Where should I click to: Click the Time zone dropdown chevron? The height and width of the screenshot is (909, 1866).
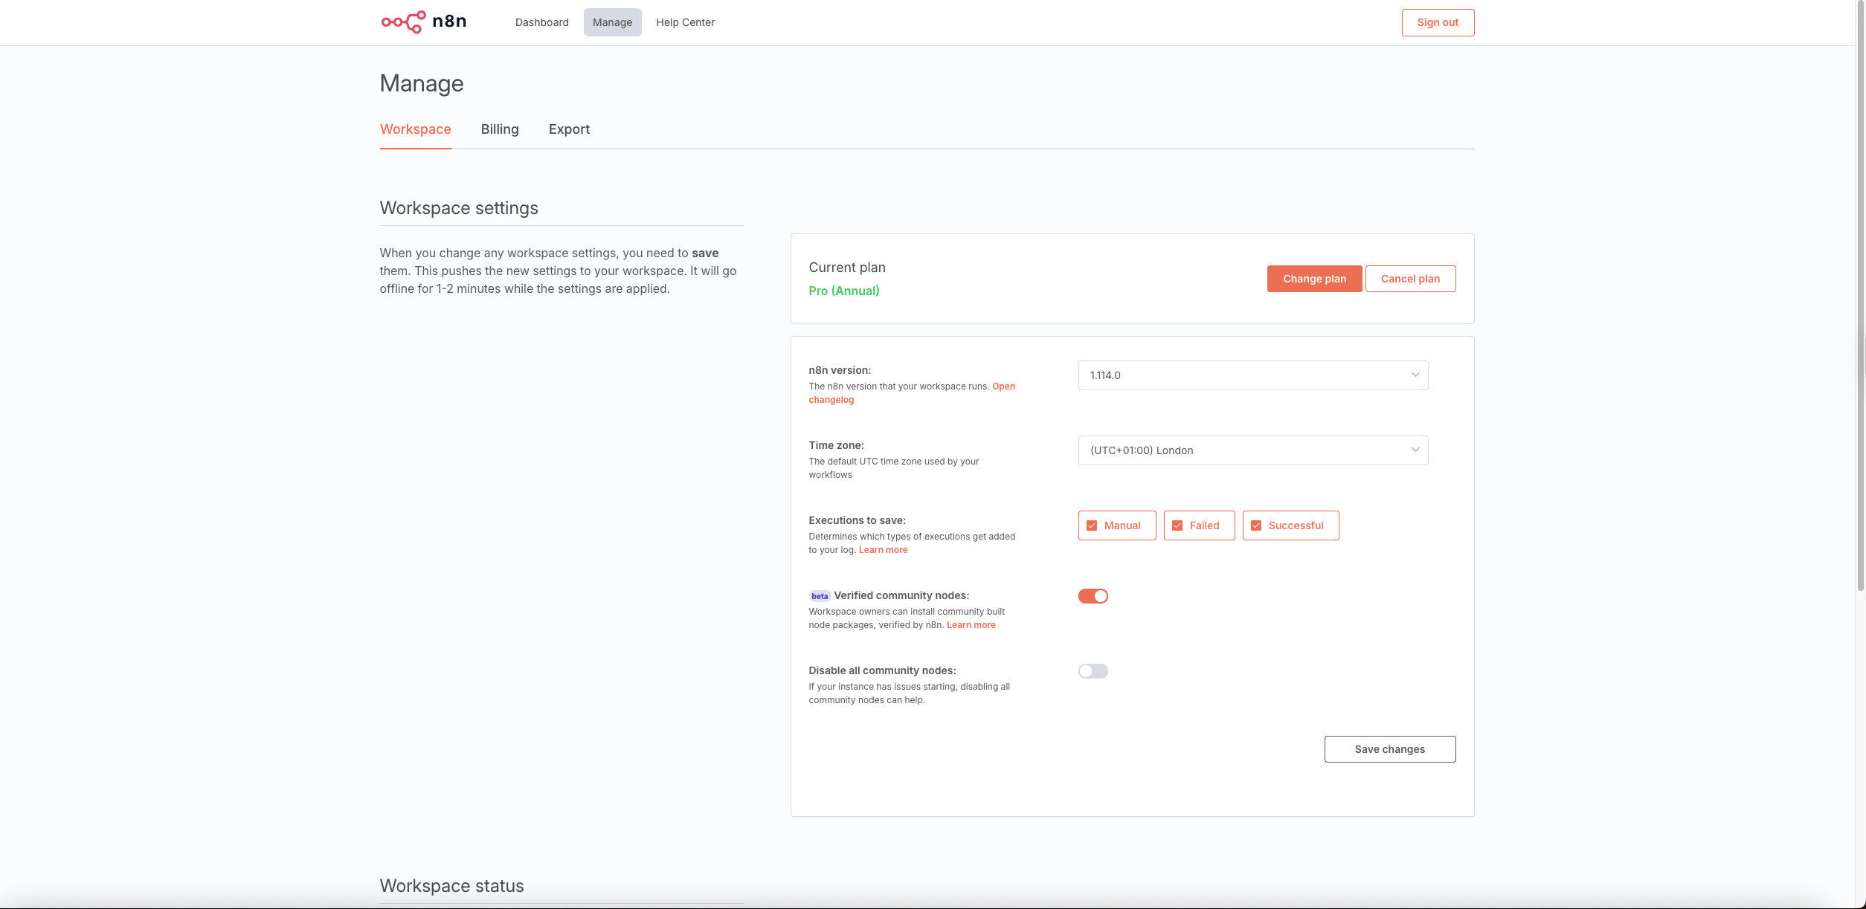pyautogui.click(x=1415, y=450)
